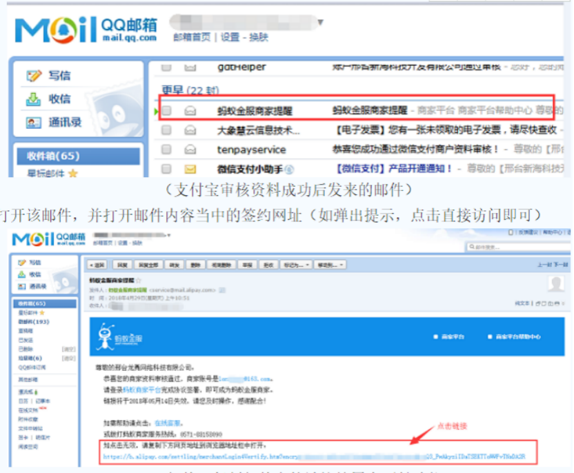
Task: Tick checkbox for 蚂蚁金服商家提醒 mail
Action: point(166,110)
